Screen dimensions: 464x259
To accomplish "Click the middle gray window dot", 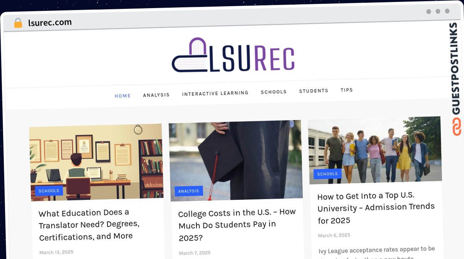I will click(438, 12).
